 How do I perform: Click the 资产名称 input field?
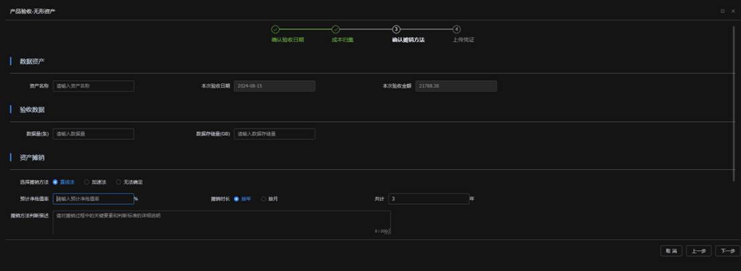click(x=94, y=86)
